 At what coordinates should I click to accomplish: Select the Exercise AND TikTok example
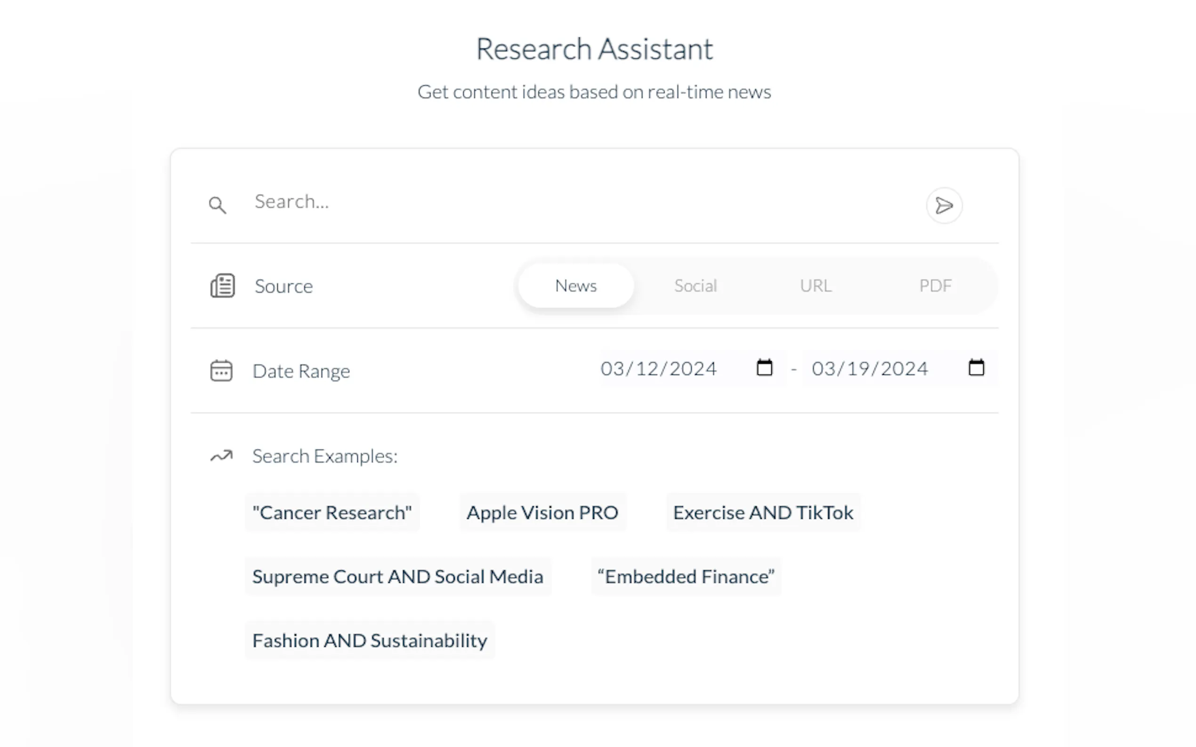(x=763, y=513)
